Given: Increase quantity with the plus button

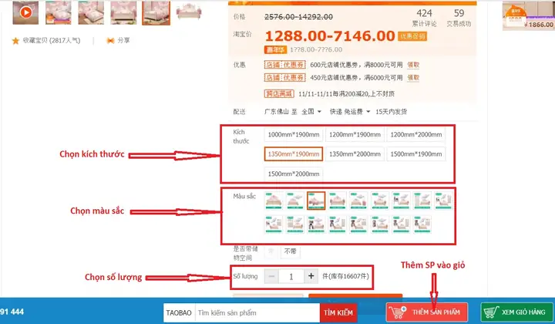Looking at the screenshot, I should [x=311, y=276].
